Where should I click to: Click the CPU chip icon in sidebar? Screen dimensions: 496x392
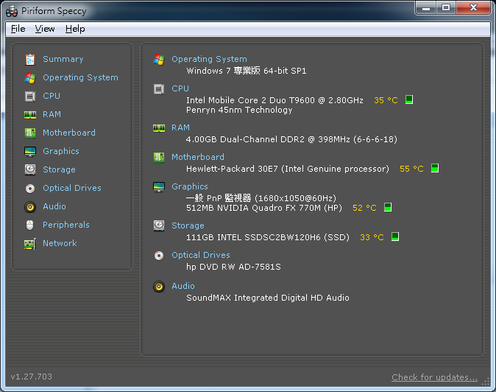click(30, 96)
